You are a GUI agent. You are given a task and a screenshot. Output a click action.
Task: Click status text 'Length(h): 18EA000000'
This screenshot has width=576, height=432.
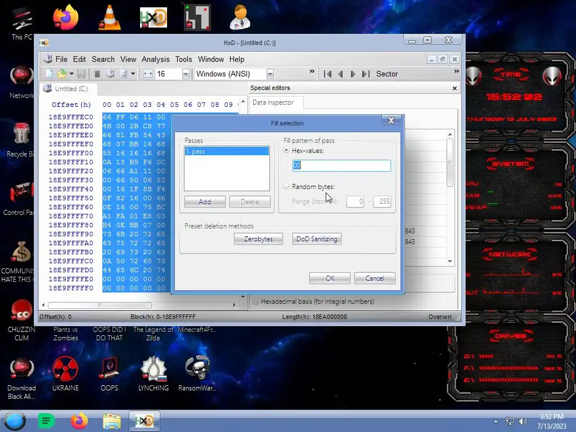tap(314, 317)
